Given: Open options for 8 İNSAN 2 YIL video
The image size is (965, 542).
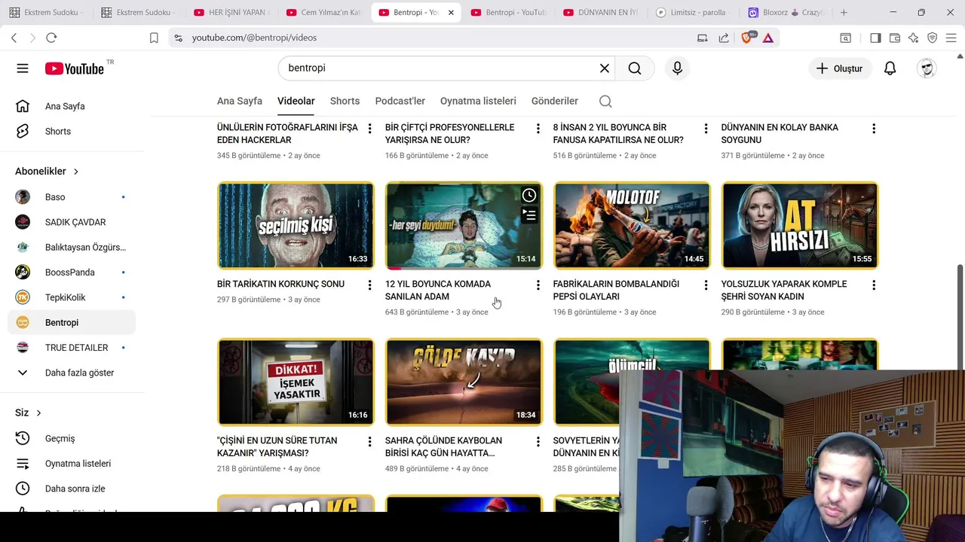Looking at the screenshot, I should 706,129.
